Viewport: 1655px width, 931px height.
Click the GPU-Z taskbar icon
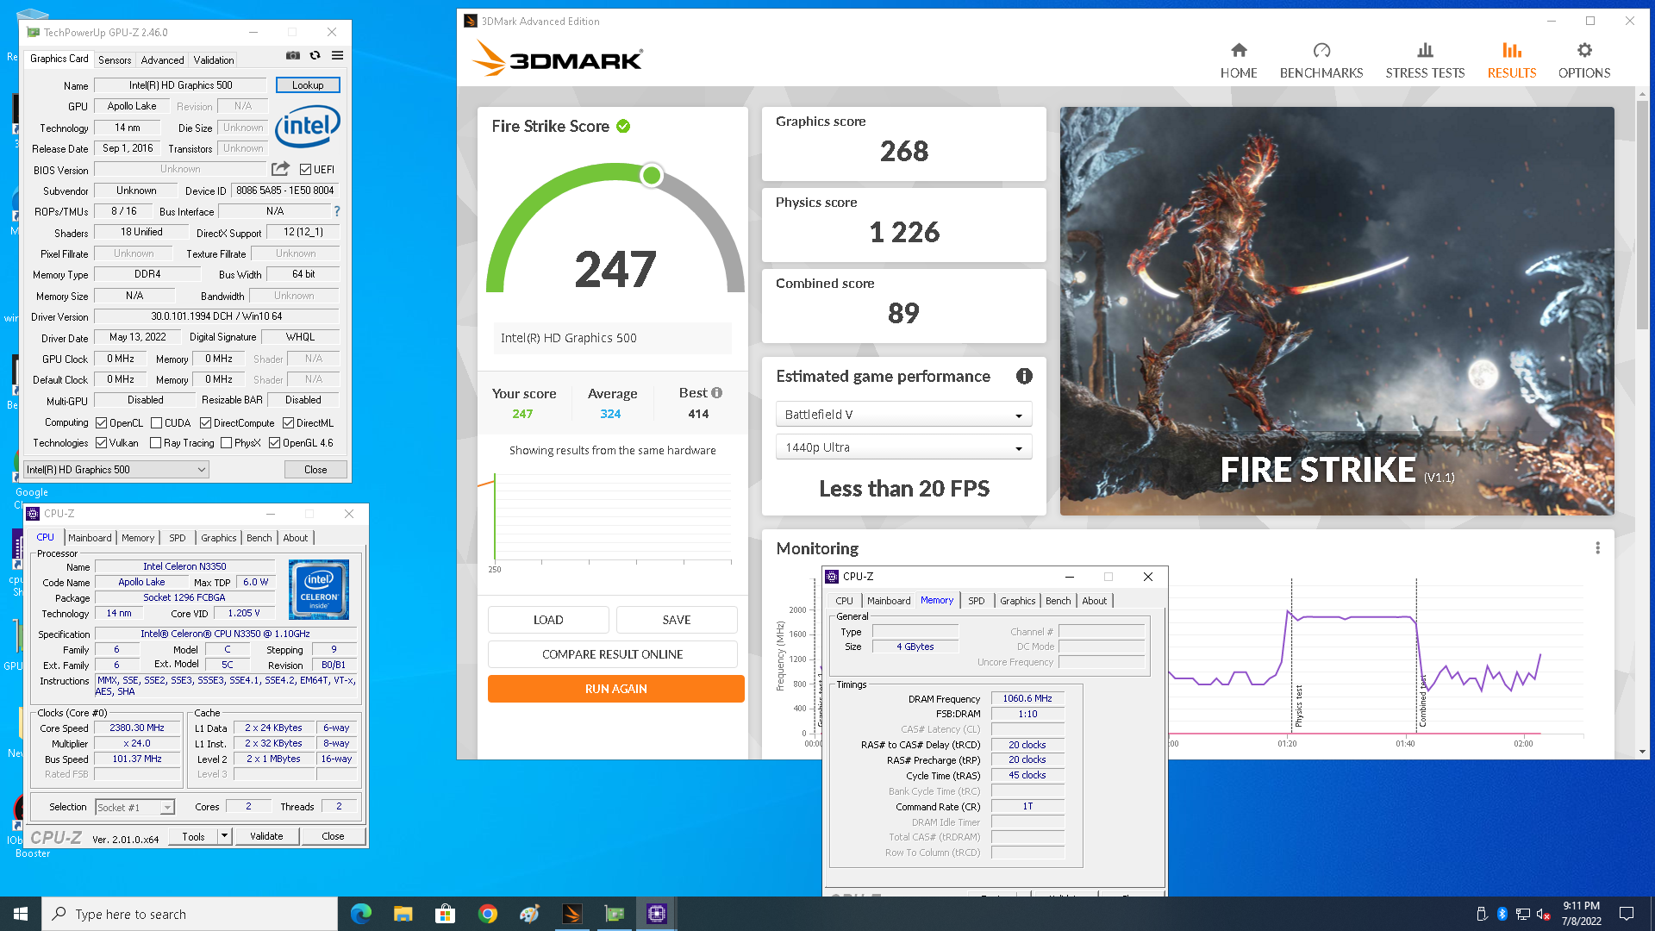click(614, 914)
